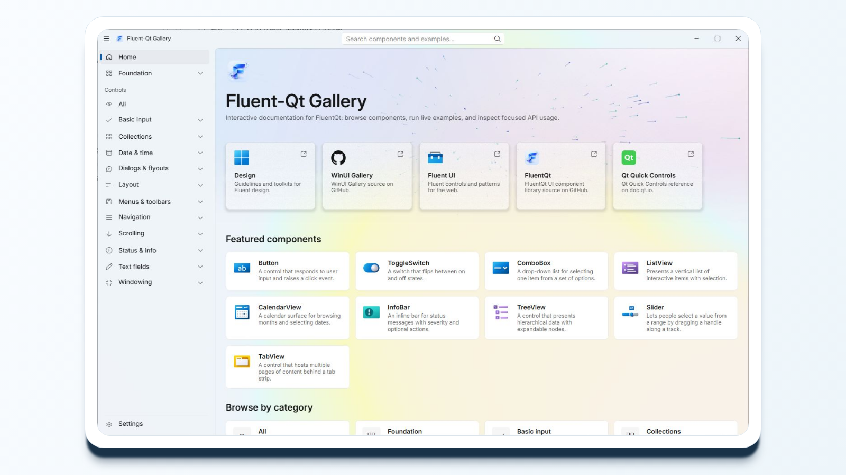
Task: Open Text fields in the sidebar
Action: click(x=154, y=267)
